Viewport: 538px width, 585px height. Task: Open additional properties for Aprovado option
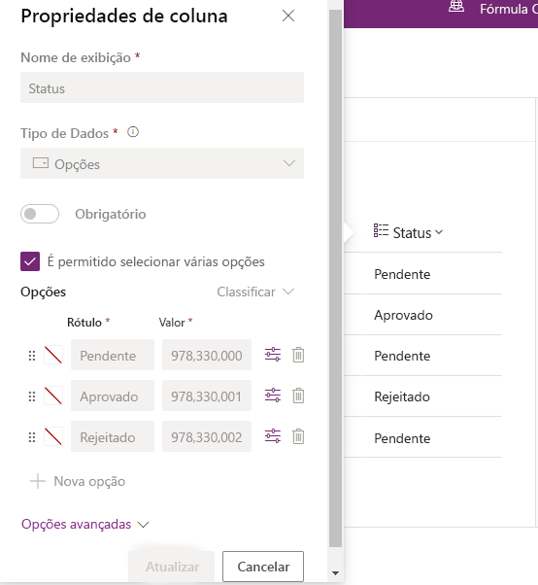tap(273, 396)
